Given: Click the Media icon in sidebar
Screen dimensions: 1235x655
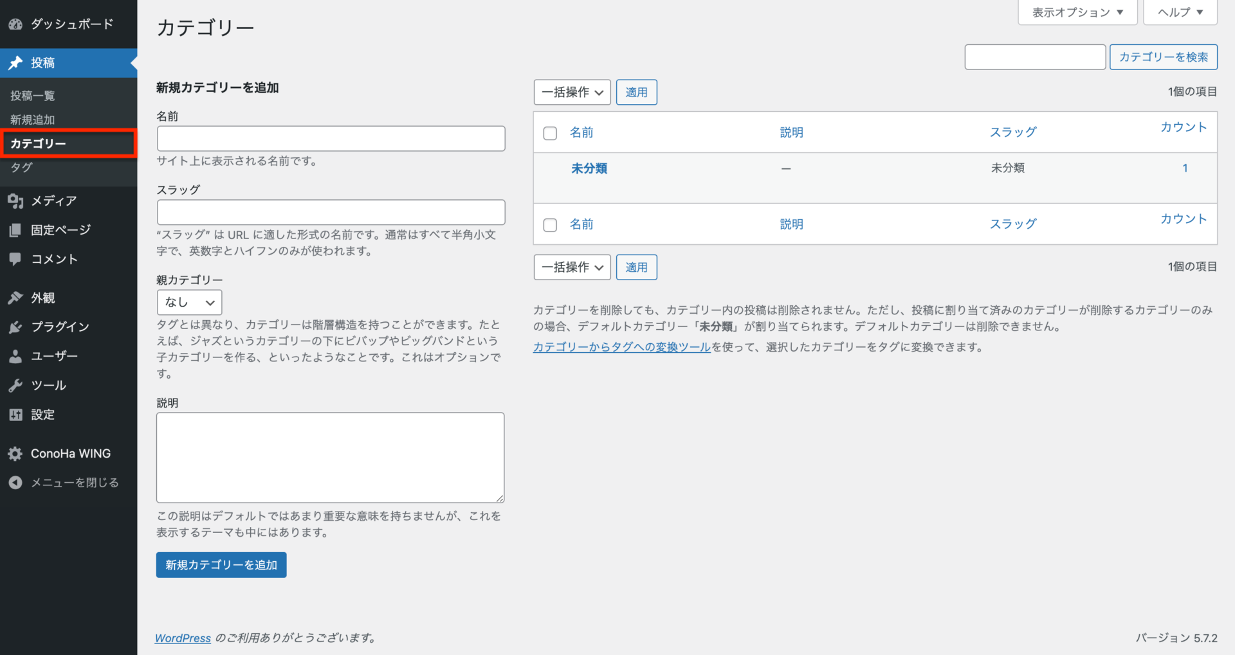Looking at the screenshot, I should tap(15, 201).
